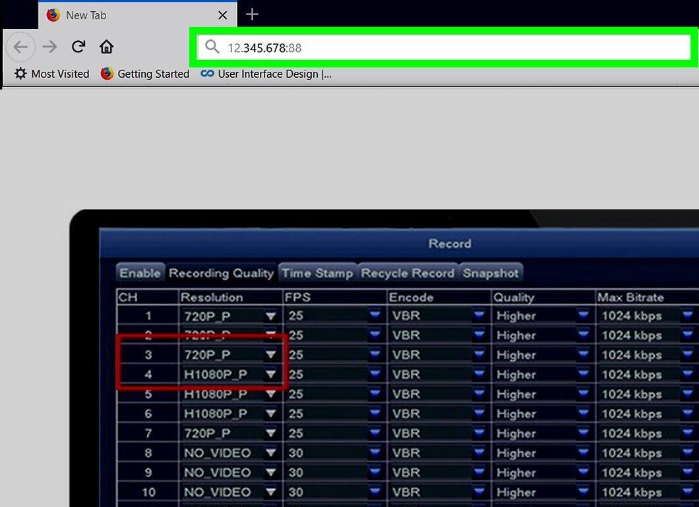This screenshot has width=699, height=507.
Task: Open FPS dropdown arrow for channel 2
Action: pyautogui.click(x=375, y=334)
